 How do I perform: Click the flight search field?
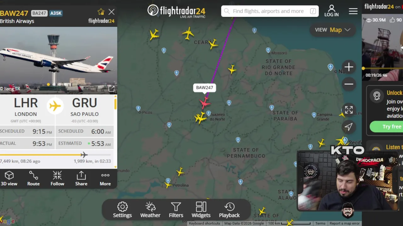click(x=270, y=11)
